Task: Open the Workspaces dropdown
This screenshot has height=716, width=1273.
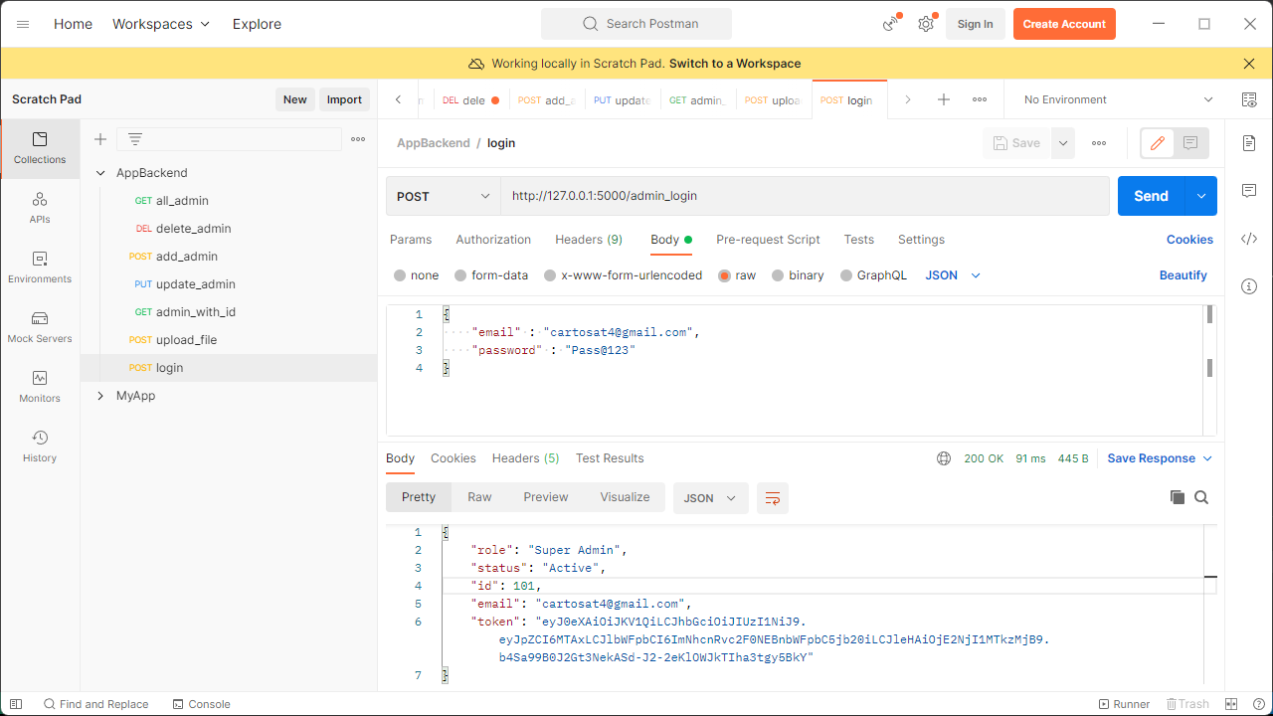Action: (161, 24)
